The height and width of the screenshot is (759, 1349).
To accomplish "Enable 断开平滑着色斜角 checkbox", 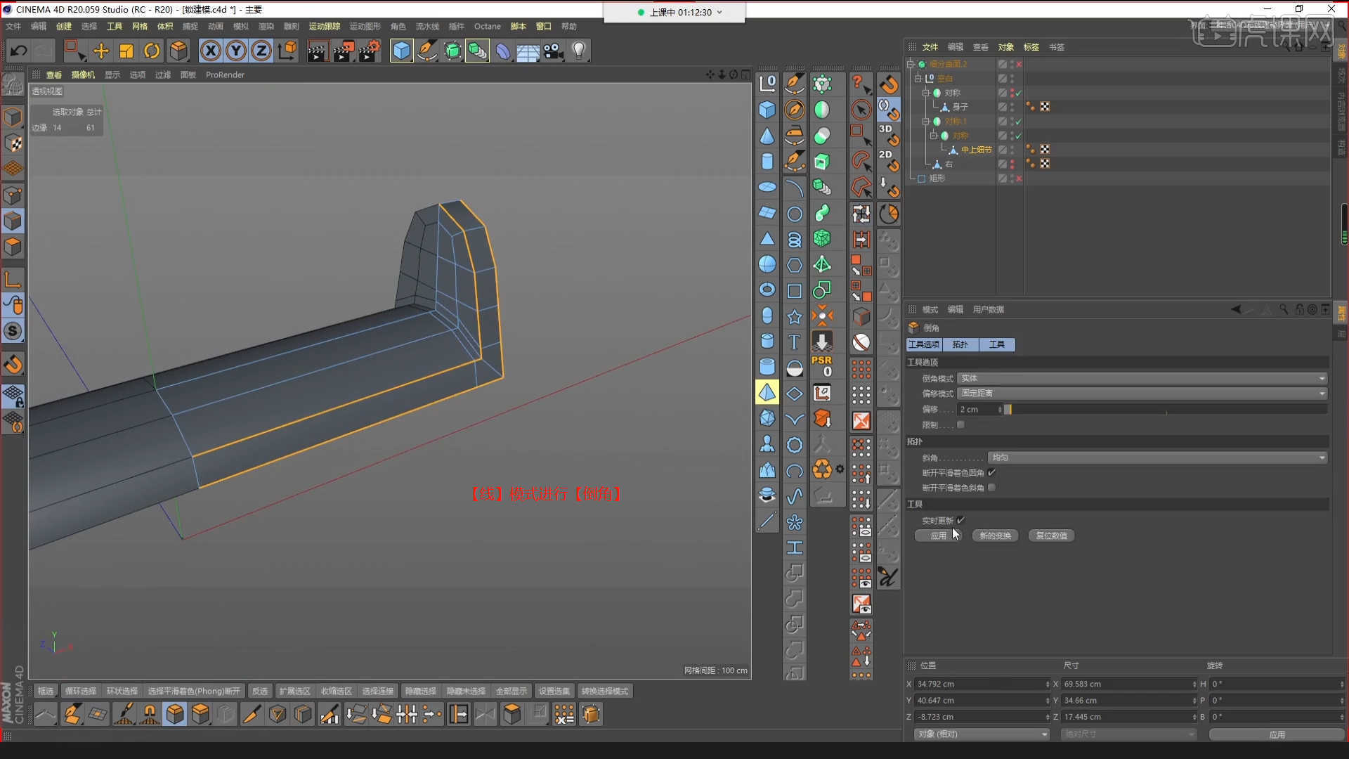I will pos(991,487).
